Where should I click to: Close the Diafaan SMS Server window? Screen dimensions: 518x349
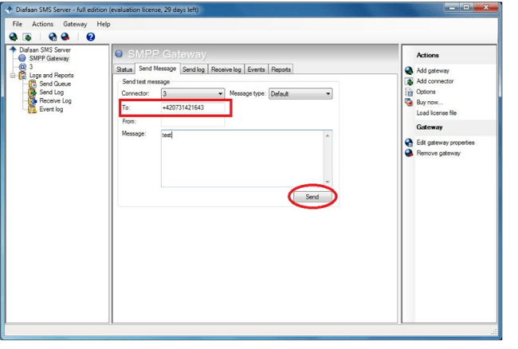(485, 7)
